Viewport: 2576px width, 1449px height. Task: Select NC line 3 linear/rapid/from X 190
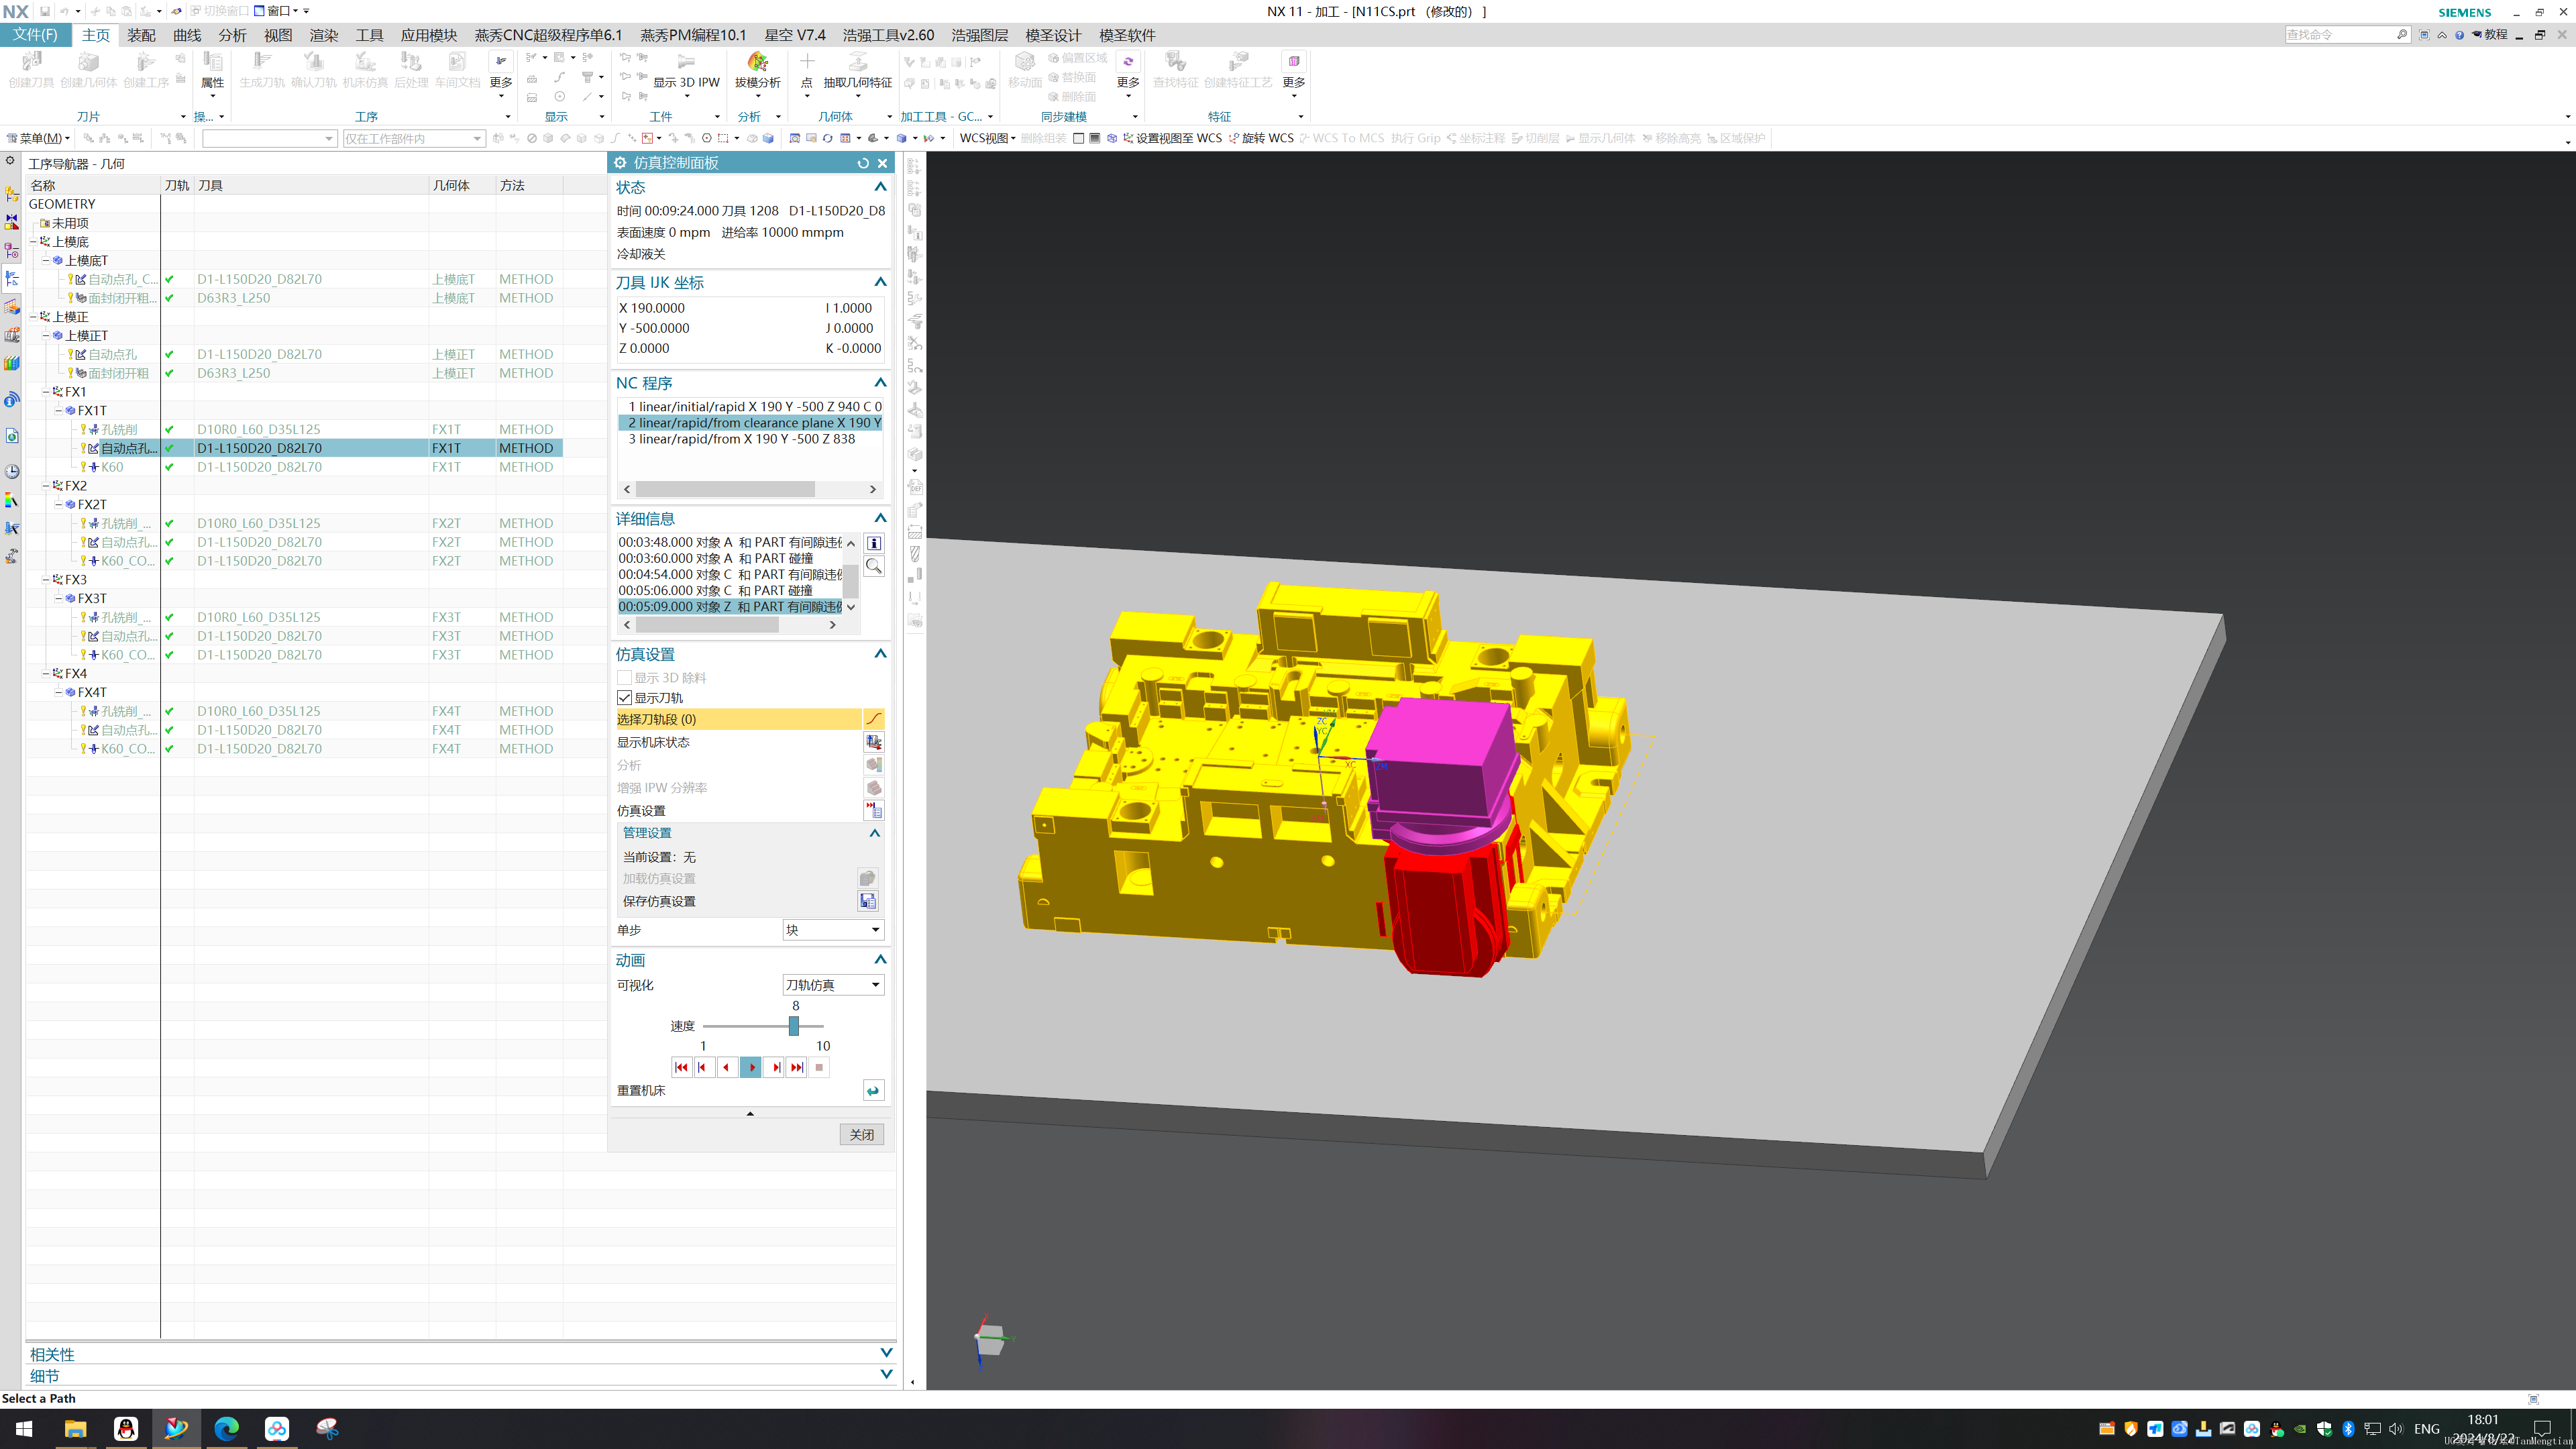[x=741, y=439]
